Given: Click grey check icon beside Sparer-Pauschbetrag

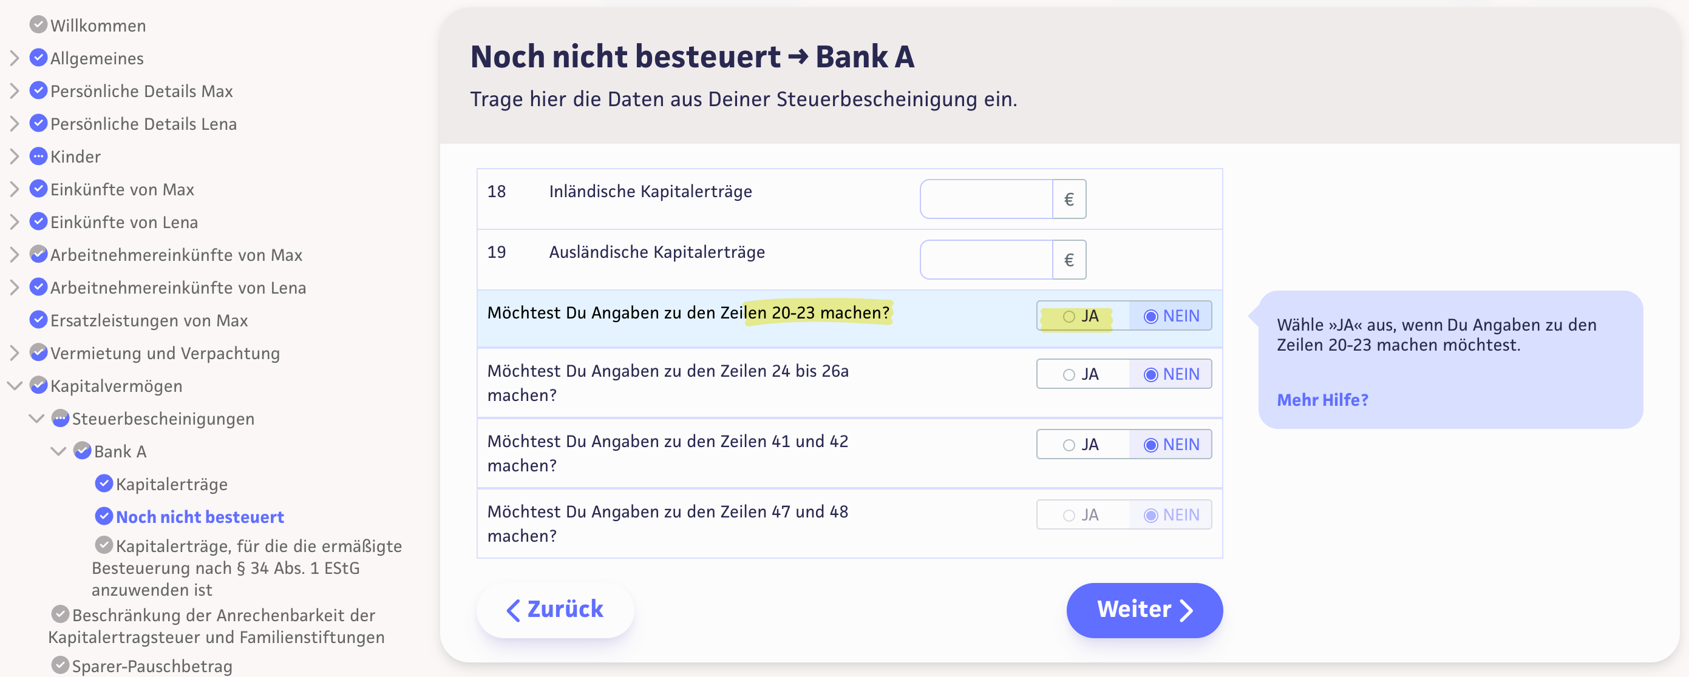Looking at the screenshot, I should click(60, 665).
